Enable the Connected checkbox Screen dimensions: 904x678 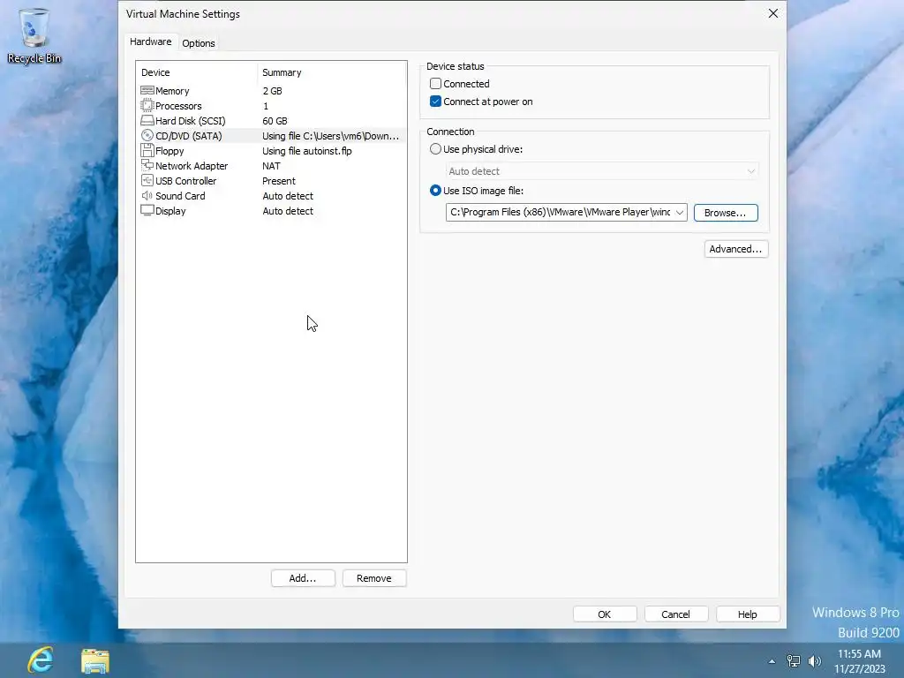pyautogui.click(x=435, y=84)
